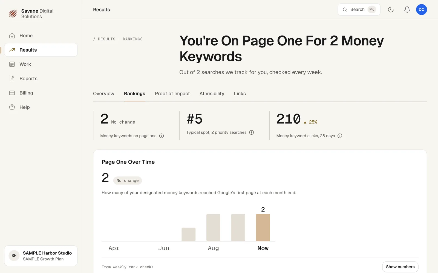Click the RESULTS breadcrumb
This screenshot has height=273, width=438.
106,39
